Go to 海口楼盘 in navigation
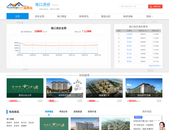This screenshot has height=130, width=169. coord(62,16)
